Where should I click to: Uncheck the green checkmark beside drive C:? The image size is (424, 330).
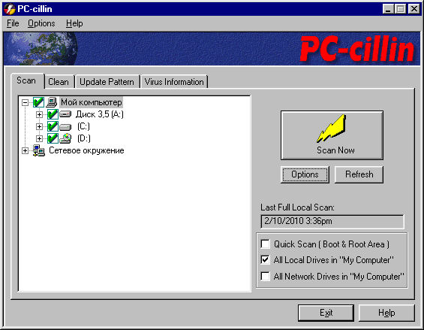[53, 126]
